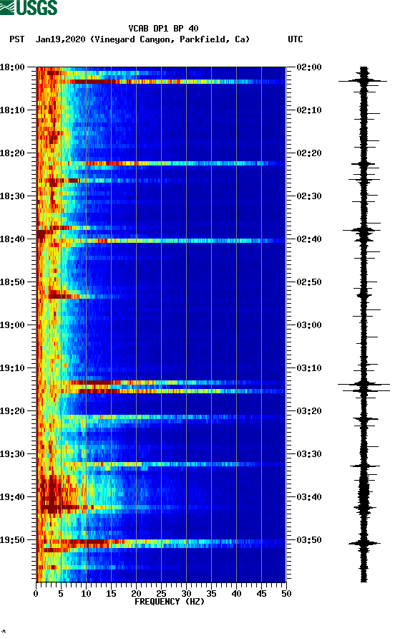
Task: Click the '30' frequency axis tick label
Action: (x=186, y=594)
